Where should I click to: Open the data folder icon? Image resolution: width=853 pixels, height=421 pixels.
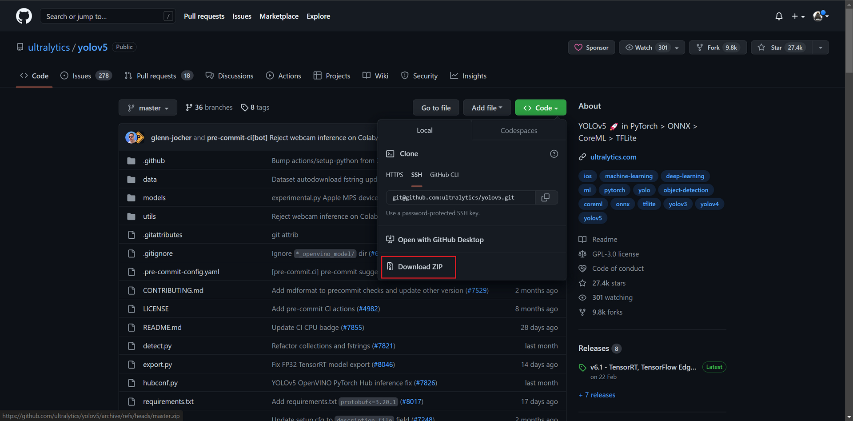(131, 180)
